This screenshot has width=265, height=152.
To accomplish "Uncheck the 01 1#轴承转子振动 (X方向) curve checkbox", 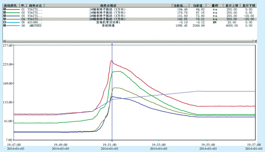I will 5,9.
